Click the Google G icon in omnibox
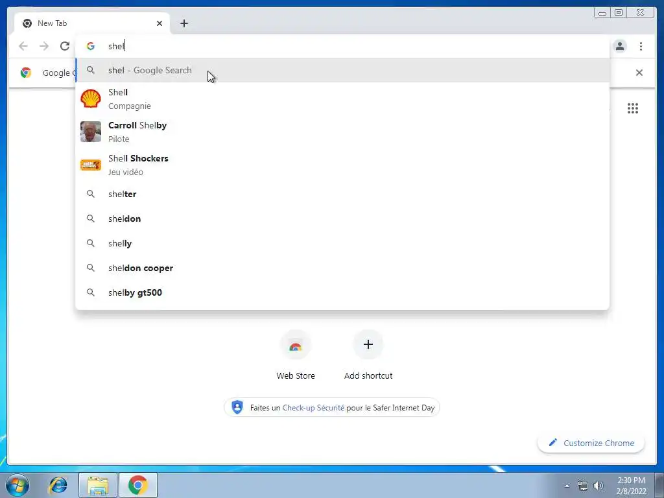 tap(91, 46)
